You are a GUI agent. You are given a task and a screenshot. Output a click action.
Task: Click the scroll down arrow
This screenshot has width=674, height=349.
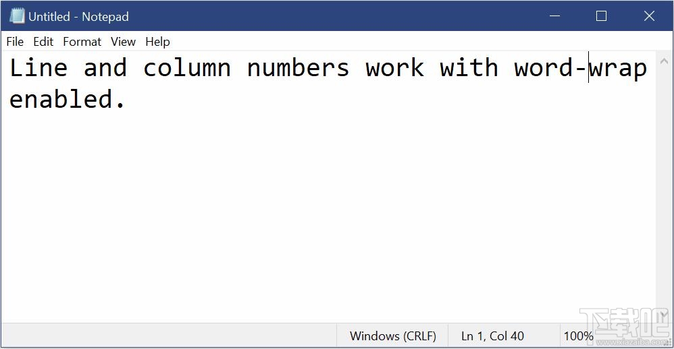(x=664, y=314)
